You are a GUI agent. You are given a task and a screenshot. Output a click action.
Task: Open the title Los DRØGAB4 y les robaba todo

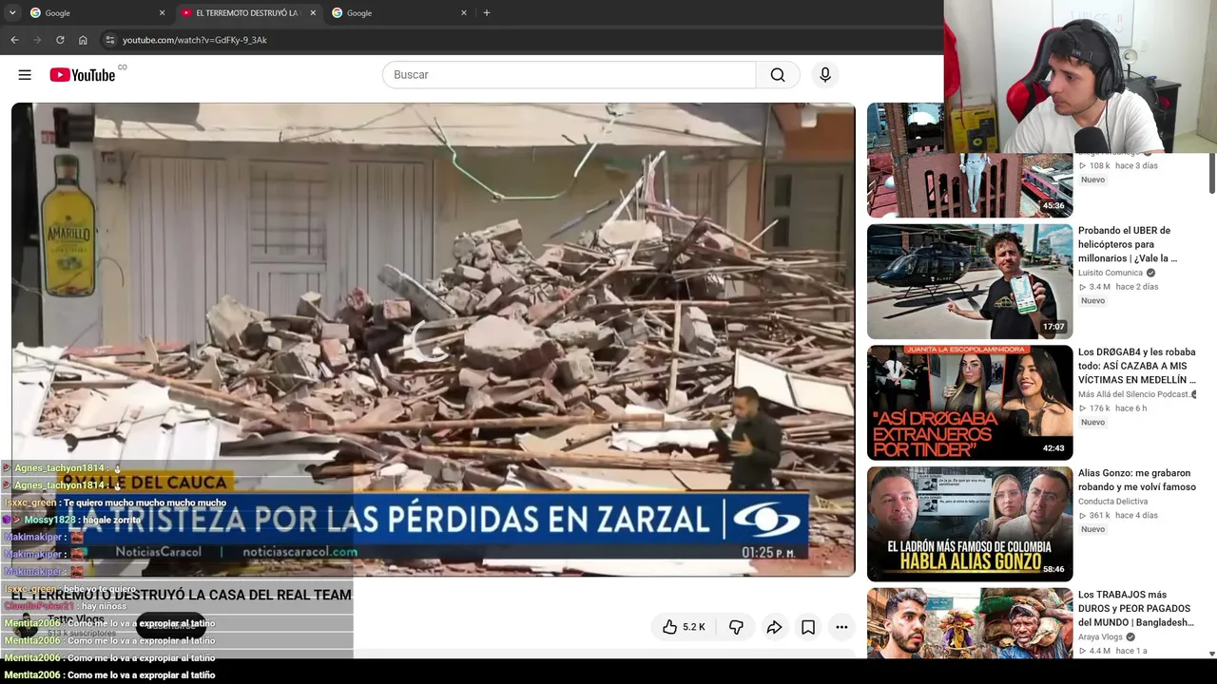point(1137,366)
